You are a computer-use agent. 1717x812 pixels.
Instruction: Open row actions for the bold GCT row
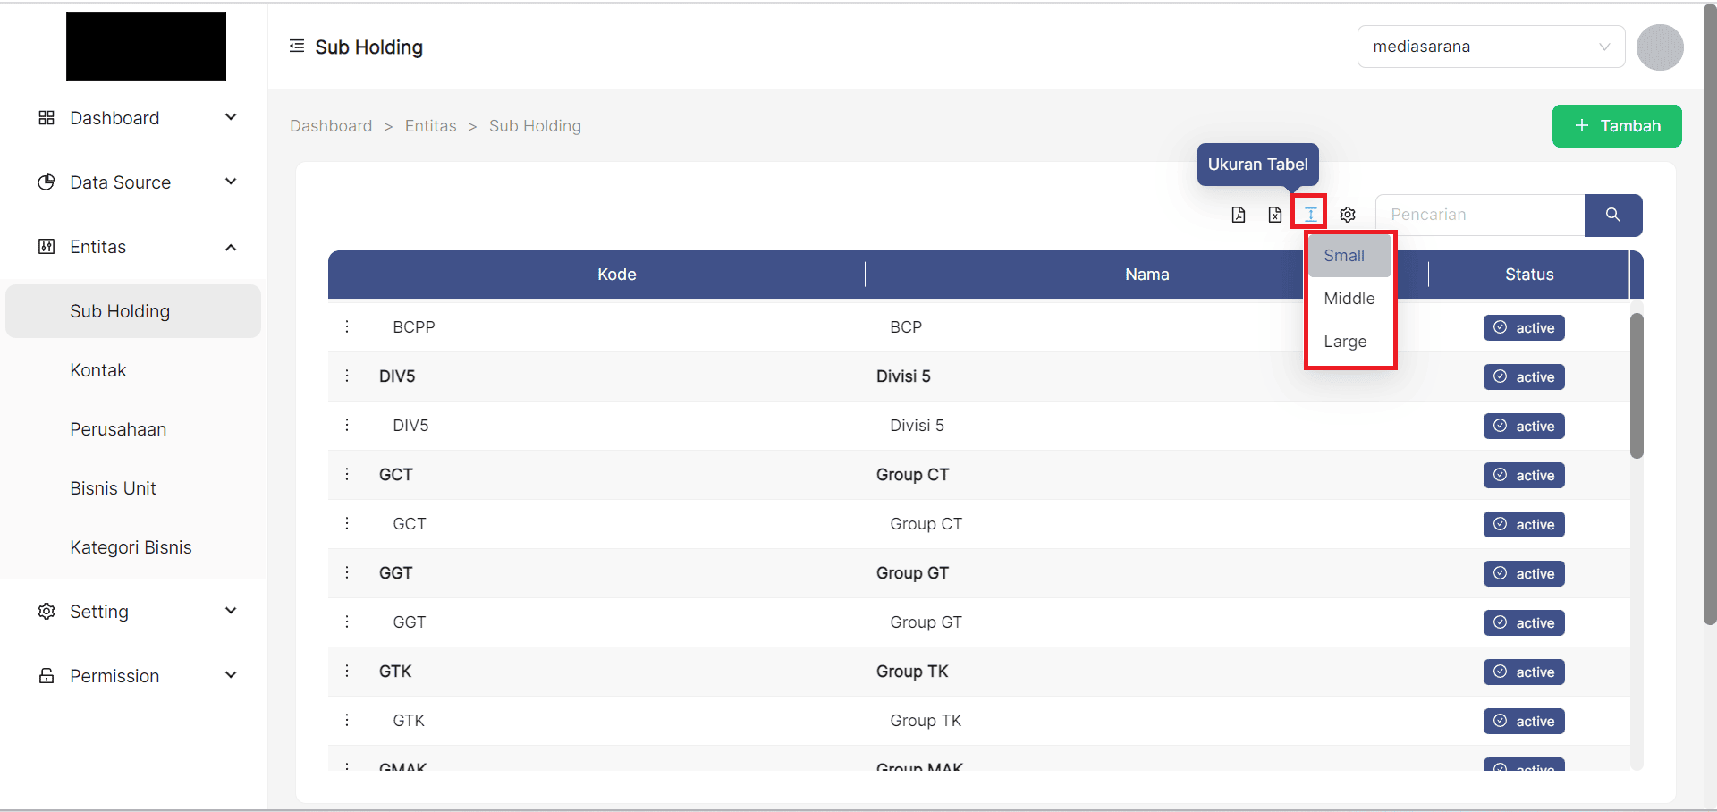(x=347, y=475)
